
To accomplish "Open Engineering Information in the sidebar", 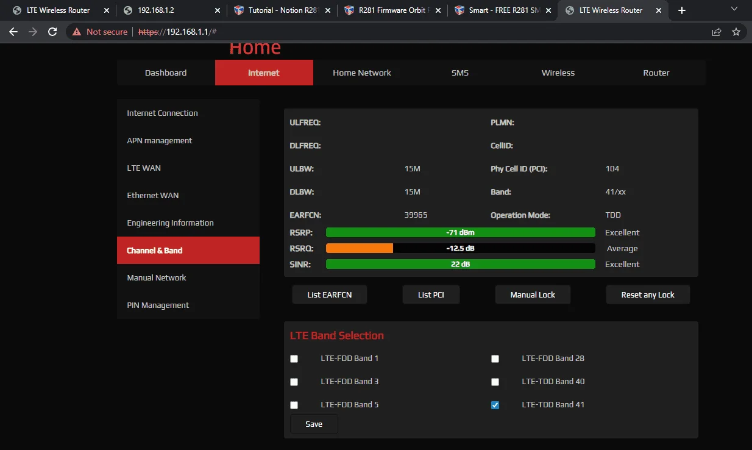I will [188, 223].
